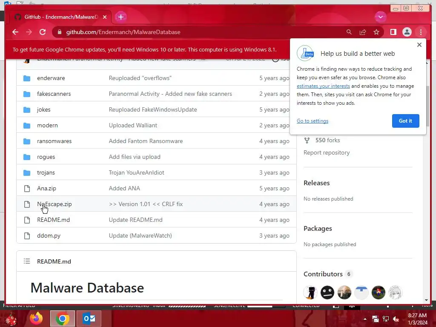Open commit 'Trojan YouAreAnIdiot'
The height and width of the screenshot is (327, 436).
(136, 172)
